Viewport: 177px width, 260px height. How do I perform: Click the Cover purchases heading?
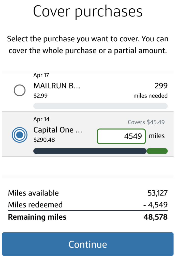88,11
